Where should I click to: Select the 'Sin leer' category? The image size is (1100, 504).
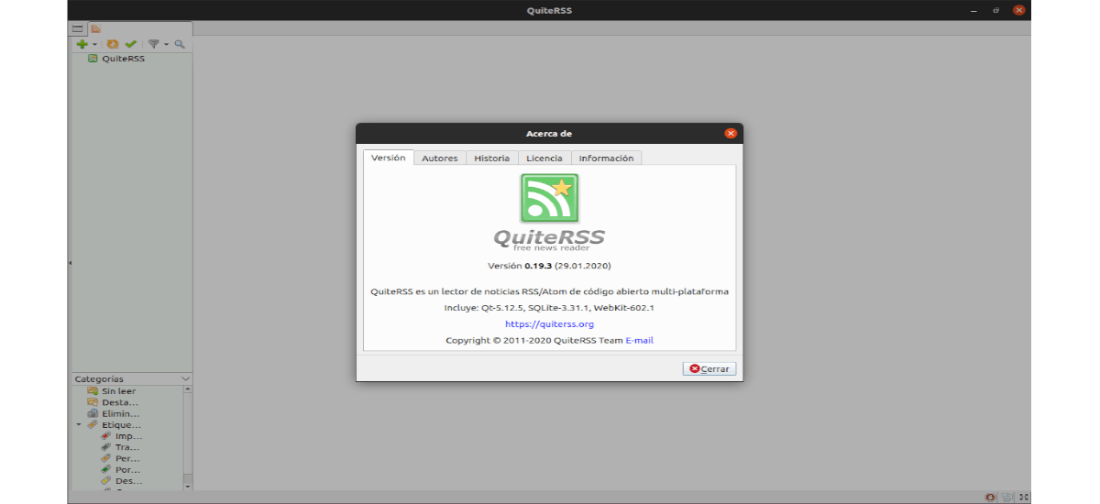click(x=112, y=391)
